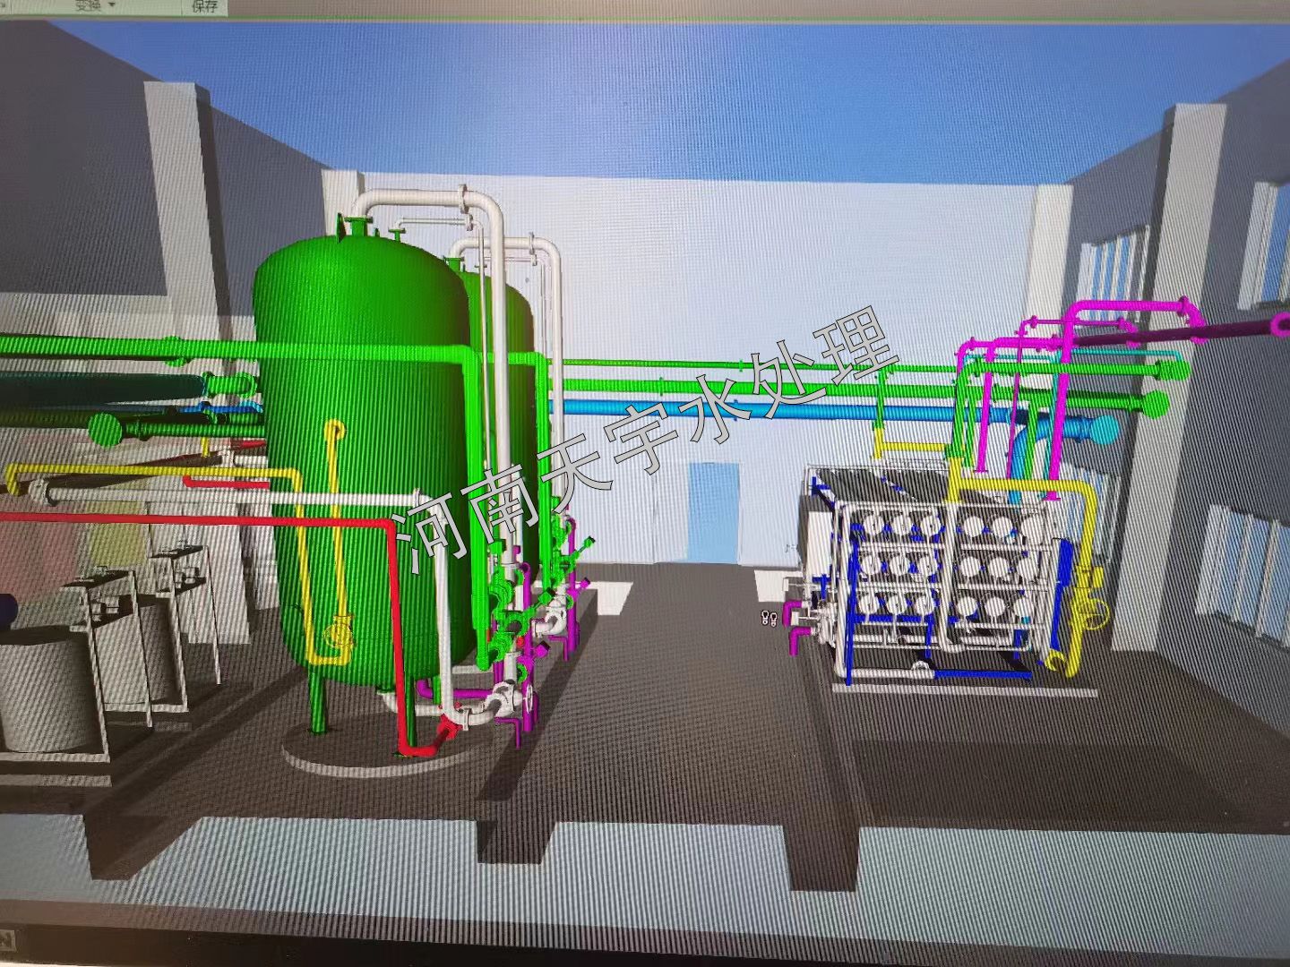Select the blue door on back wall

pyautogui.click(x=714, y=512)
